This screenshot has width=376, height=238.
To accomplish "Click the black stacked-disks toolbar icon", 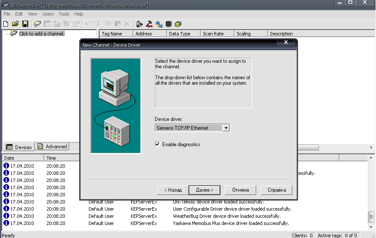I will click(x=169, y=24).
